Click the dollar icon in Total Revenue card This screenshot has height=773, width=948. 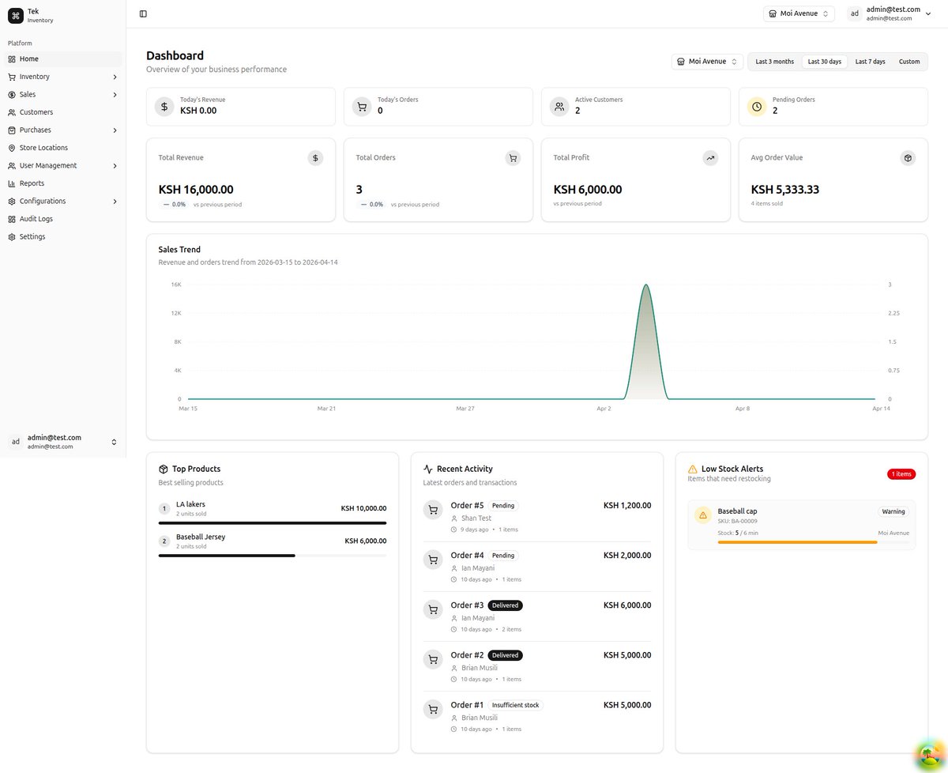pyautogui.click(x=315, y=158)
